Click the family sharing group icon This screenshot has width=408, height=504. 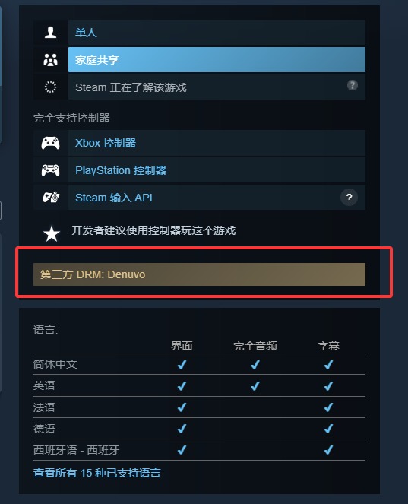pyautogui.click(x=50, y=60)
